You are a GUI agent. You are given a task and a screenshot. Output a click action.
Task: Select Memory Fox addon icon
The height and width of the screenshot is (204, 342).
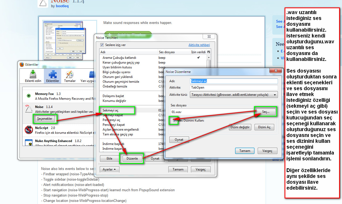click(x=28, y=96)
